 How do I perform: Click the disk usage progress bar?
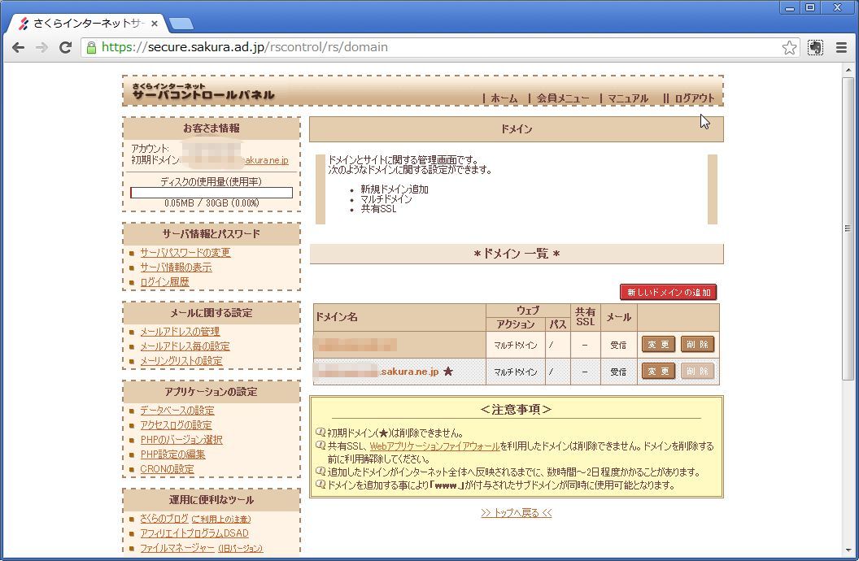pyautogui.click(x=211, y=193)
